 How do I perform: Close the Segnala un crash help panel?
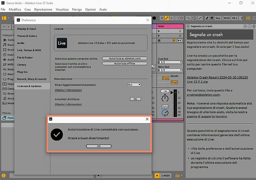click(189, 26)
